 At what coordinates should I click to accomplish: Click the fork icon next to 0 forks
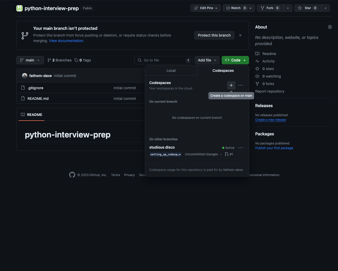point(257,84)
